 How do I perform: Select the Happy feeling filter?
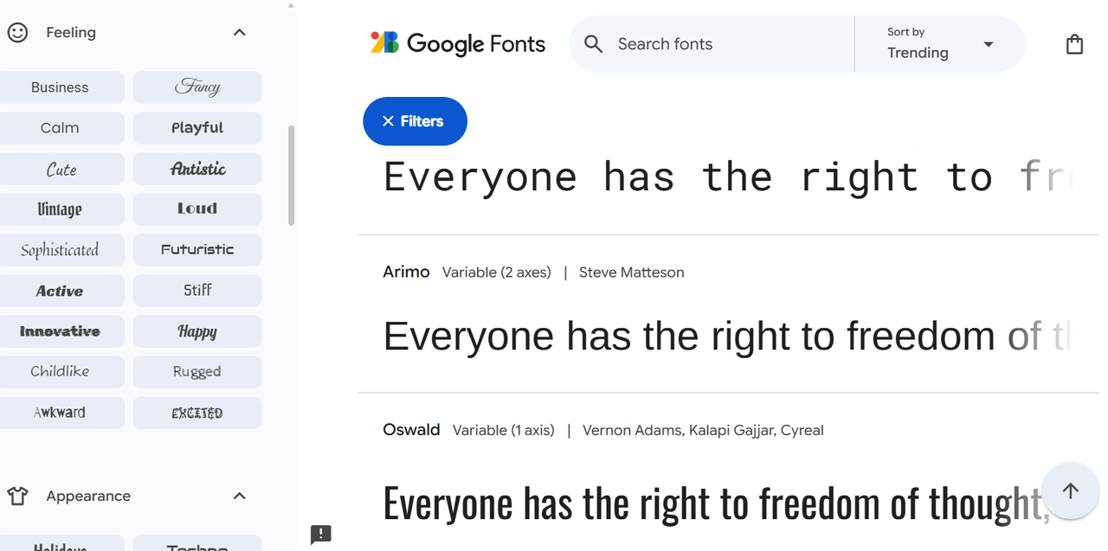pos(197,331)
